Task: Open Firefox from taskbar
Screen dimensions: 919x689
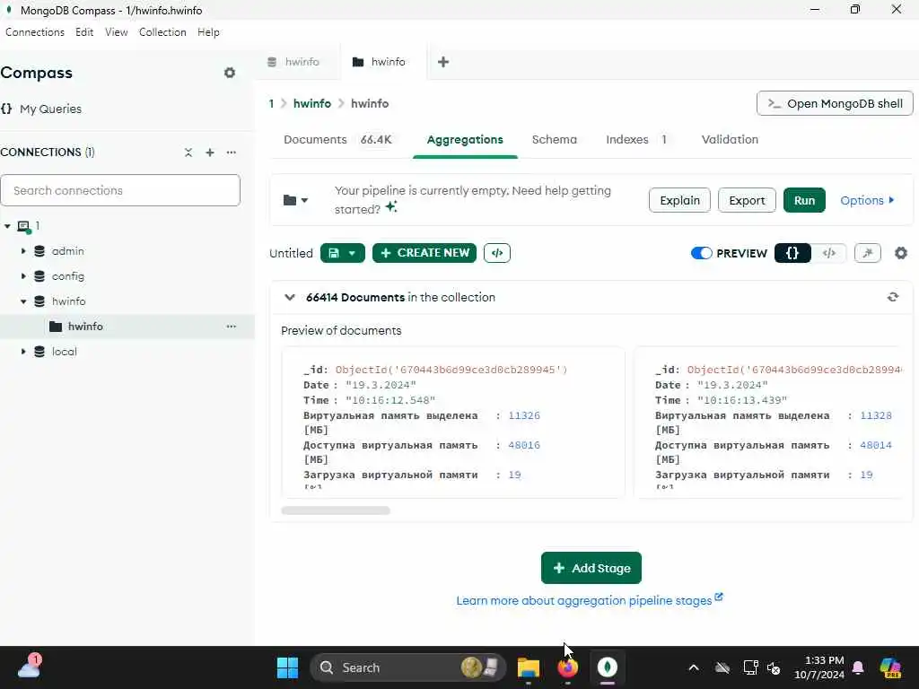Action: (x=567, y=667)
